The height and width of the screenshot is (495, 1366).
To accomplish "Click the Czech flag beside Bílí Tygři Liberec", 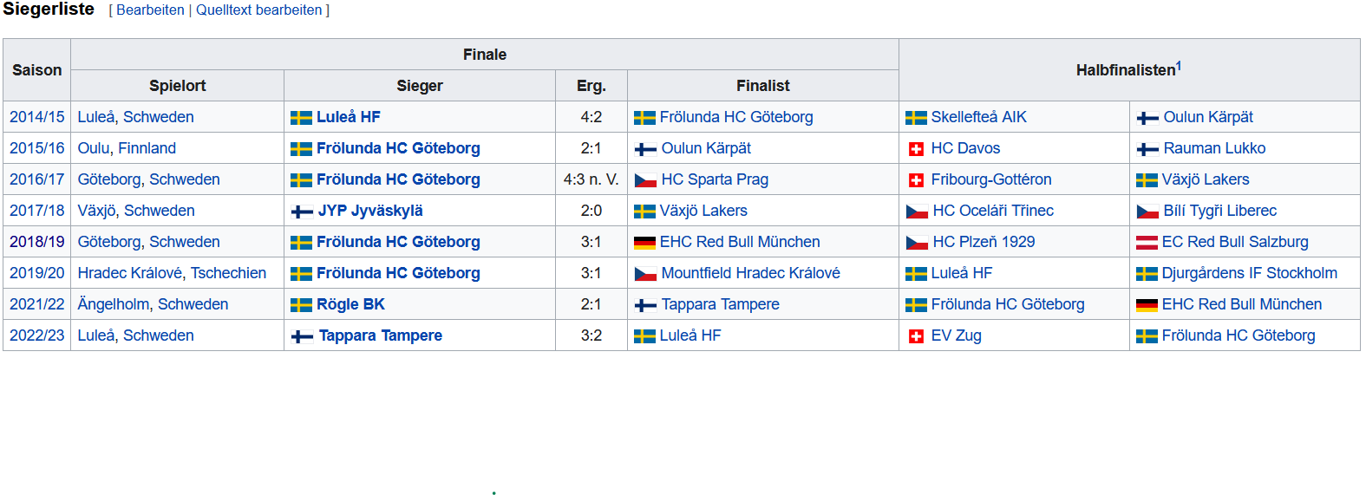I will coord(1147,212).
